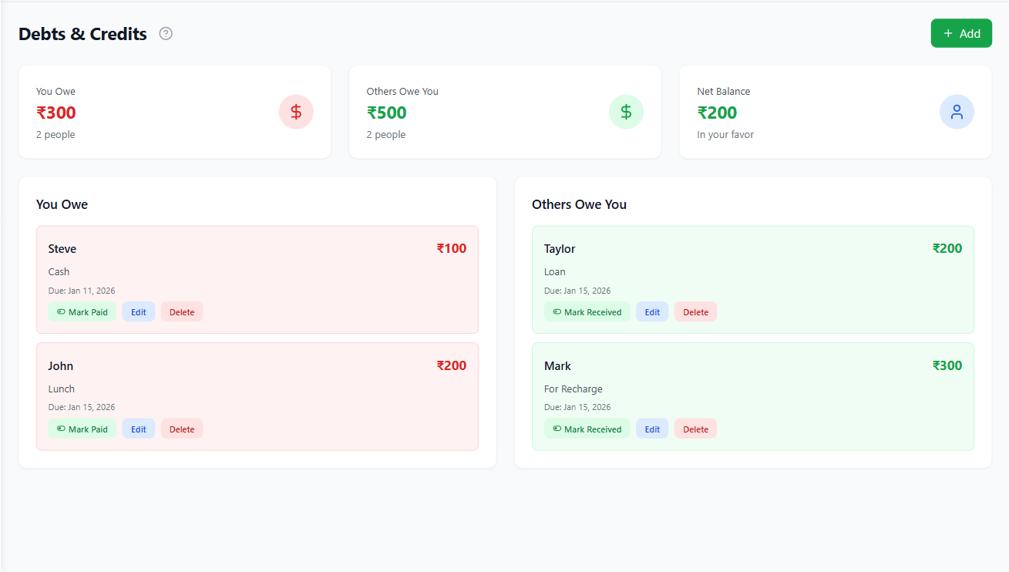1009x572 pixels.
Task: Delete John's Lunch entry
Action: tap(181, 429)
